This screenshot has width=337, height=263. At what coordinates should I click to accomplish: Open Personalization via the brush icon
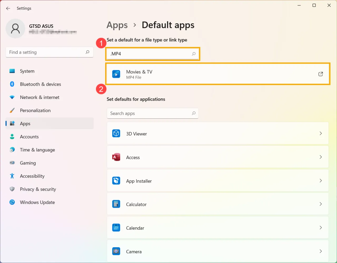[12, 110]
